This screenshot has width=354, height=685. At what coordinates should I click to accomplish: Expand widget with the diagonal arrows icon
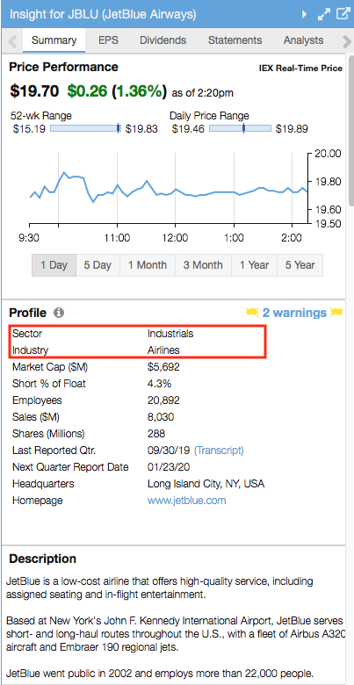coord(324,14)
